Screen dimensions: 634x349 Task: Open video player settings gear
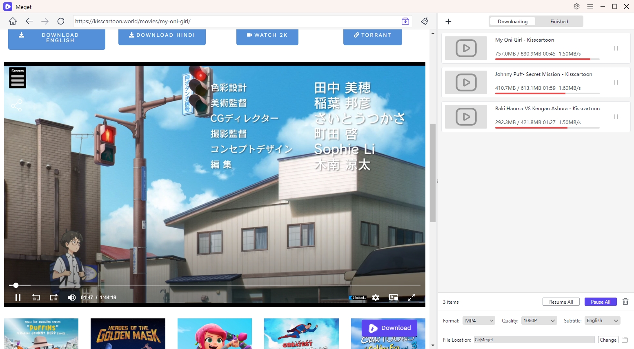[376, 298]
